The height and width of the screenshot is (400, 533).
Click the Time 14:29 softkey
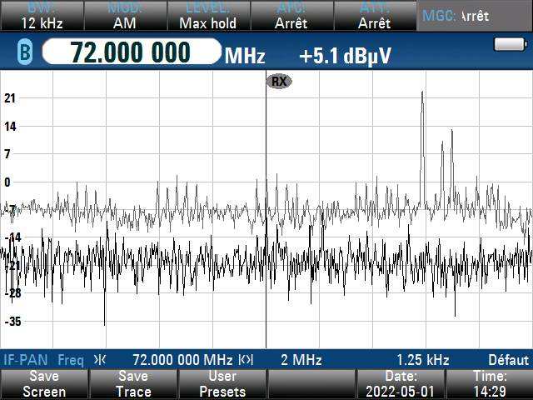[489, 384]
